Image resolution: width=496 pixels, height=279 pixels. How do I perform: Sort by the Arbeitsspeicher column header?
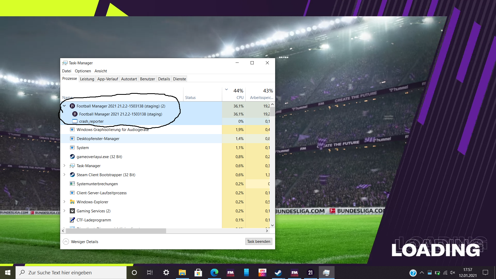(260, 94)
